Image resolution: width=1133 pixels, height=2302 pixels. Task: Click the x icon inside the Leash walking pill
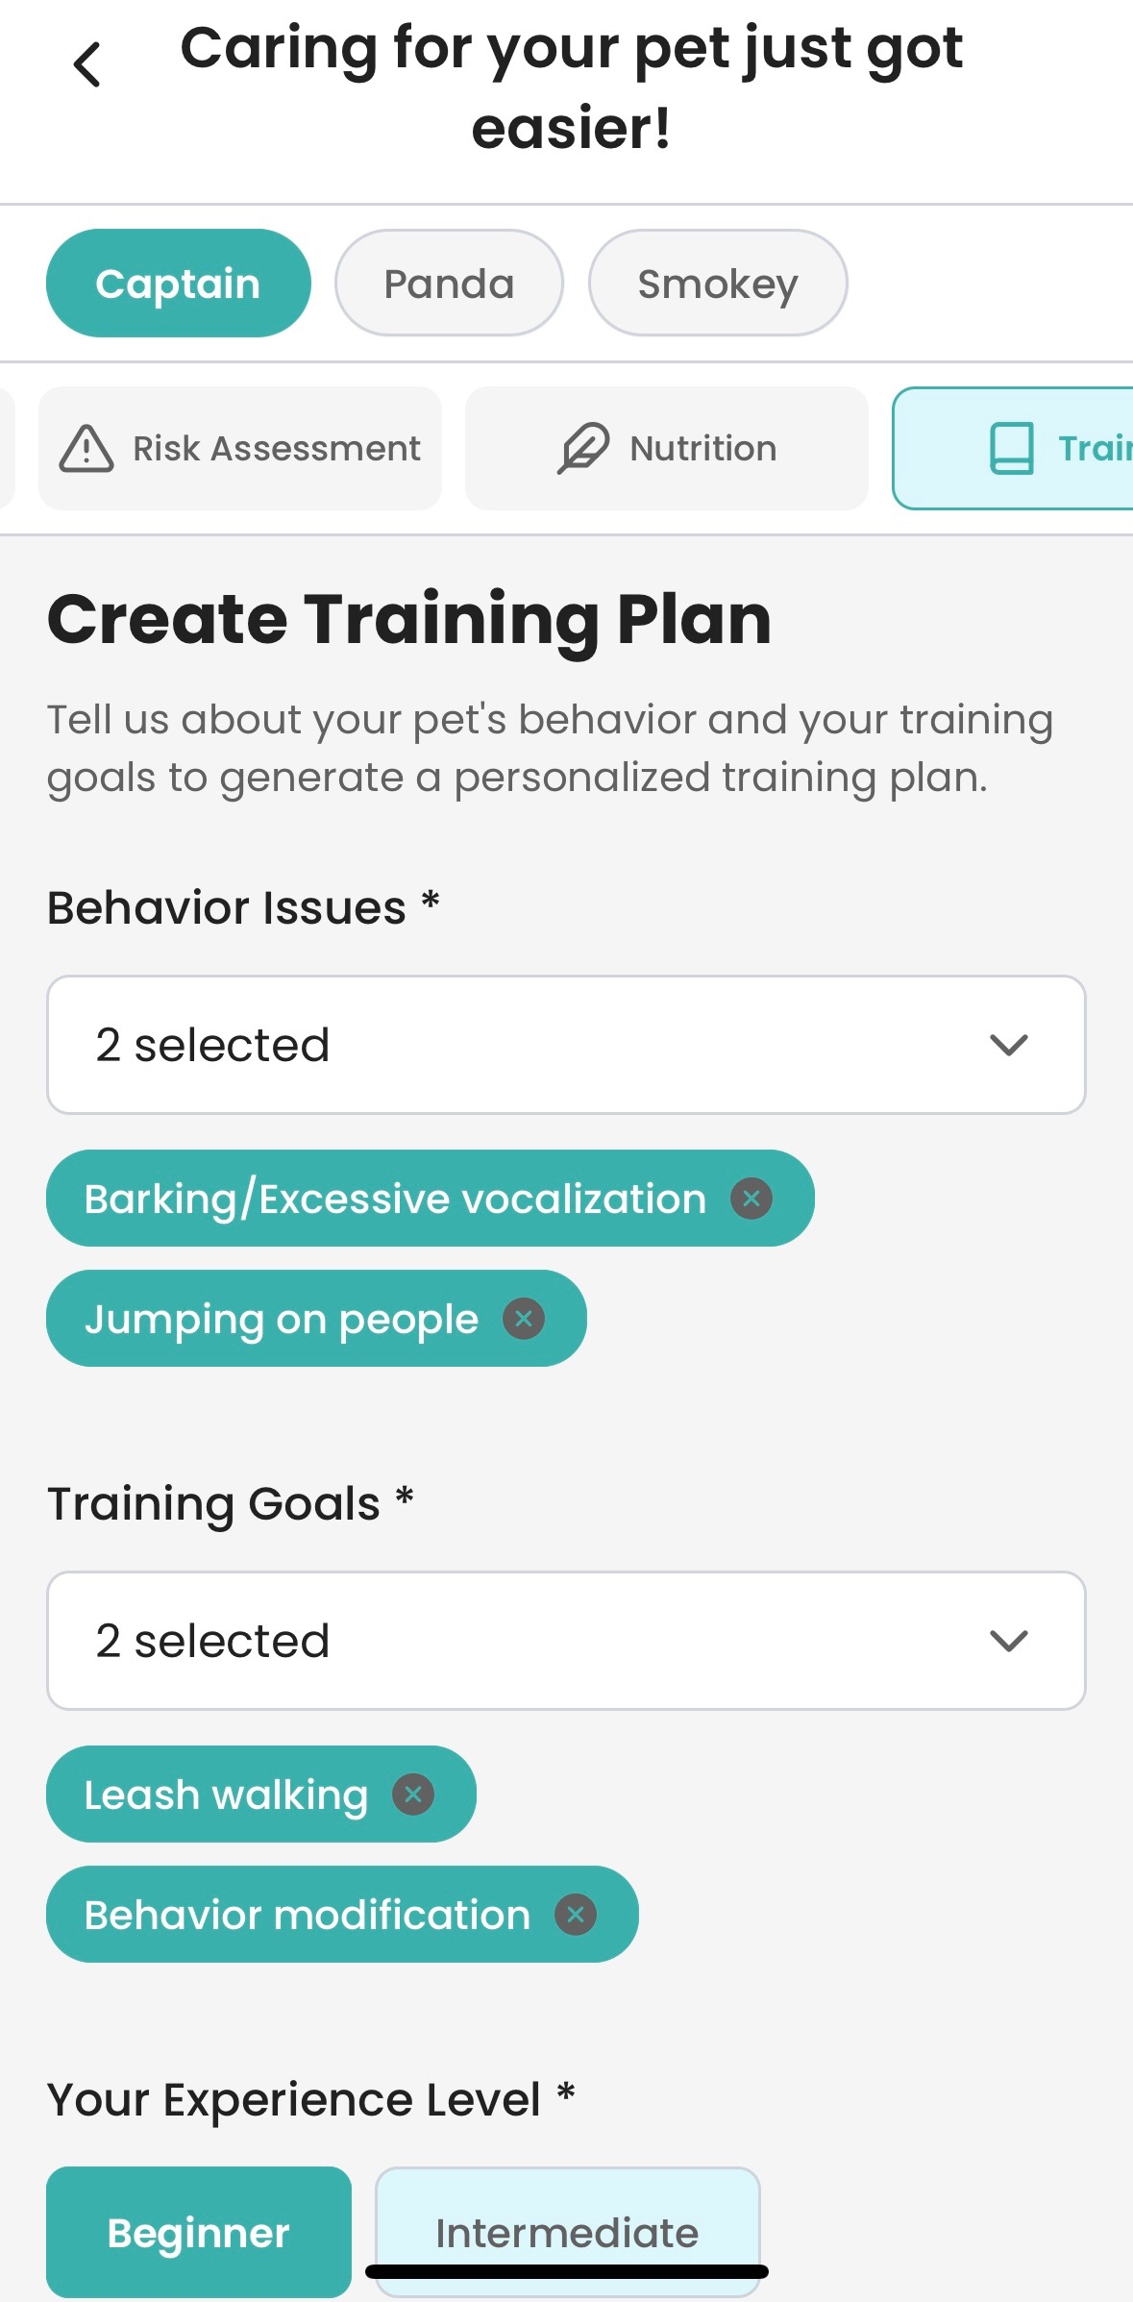tap(412, 1794)
